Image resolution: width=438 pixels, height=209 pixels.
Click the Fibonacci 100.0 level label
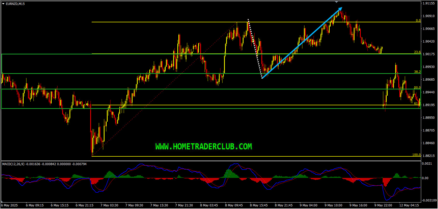[x=416, y=155]
